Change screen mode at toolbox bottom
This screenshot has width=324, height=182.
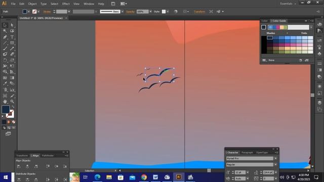[x=8, y=134]
